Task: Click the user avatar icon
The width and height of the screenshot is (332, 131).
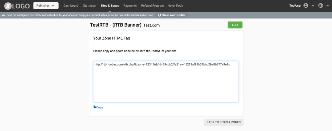Action: click(306, 6)
